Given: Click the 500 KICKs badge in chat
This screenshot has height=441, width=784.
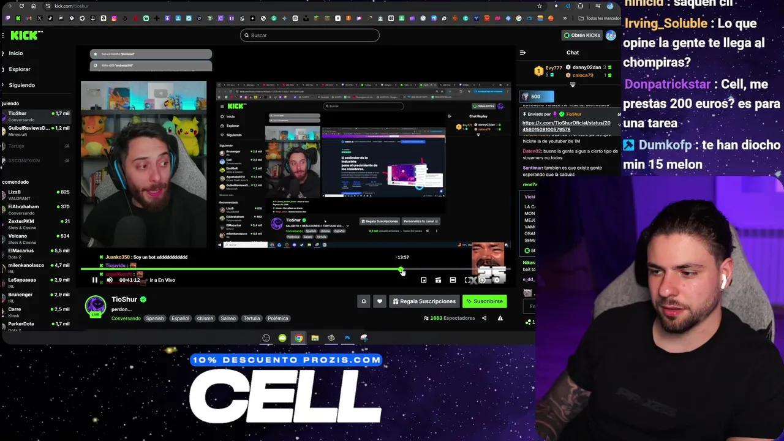Looking at the screenshot, I should (537, 97).
